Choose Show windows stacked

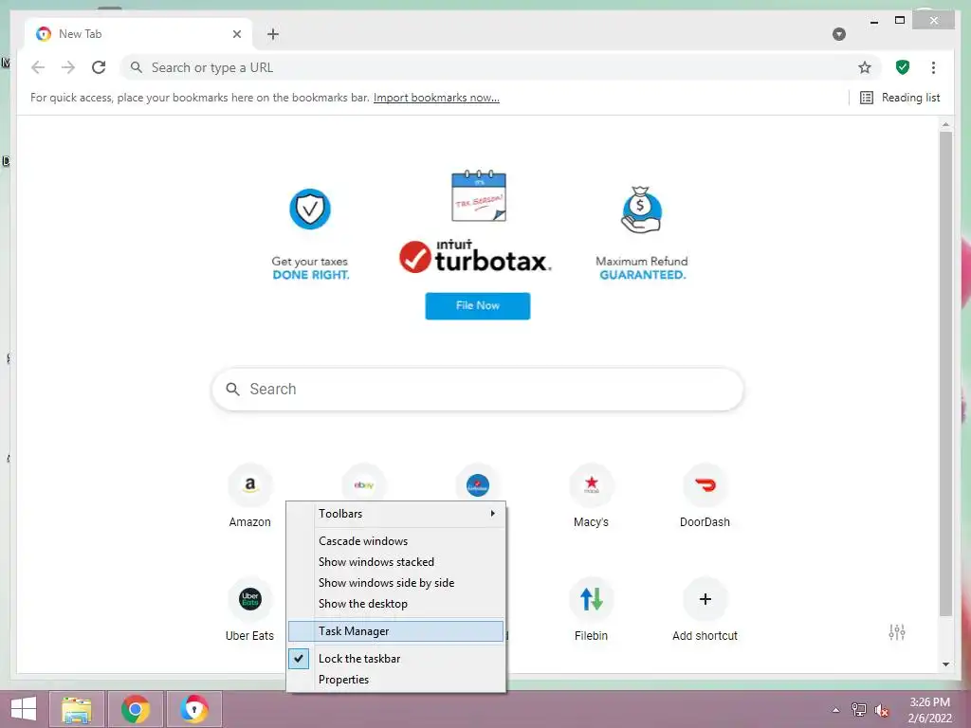click(x=396, y=562)
